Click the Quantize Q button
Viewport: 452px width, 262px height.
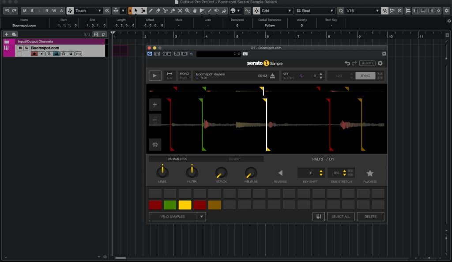[x=341, y=11]
